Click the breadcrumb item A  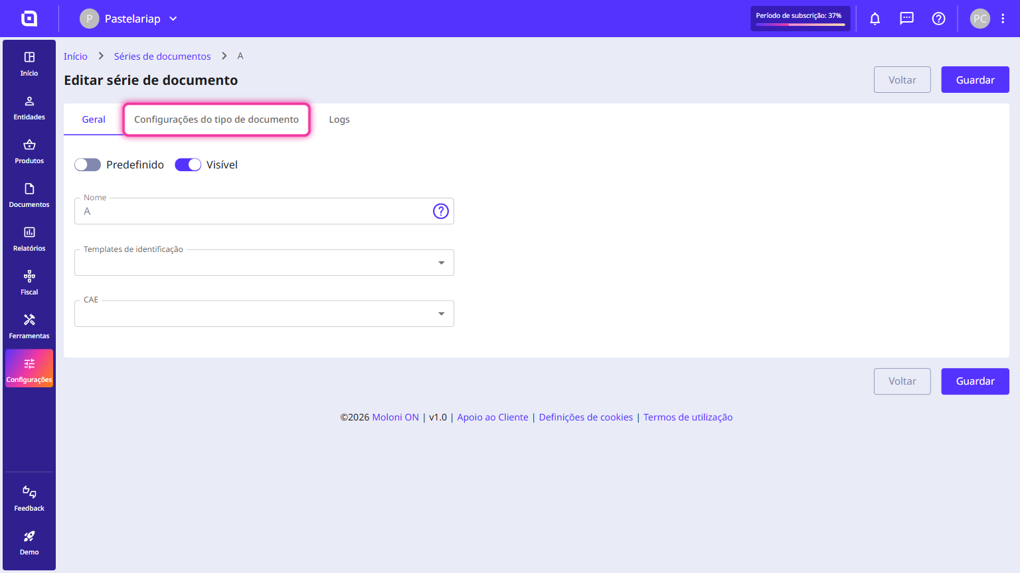click(x=240, y=56)
